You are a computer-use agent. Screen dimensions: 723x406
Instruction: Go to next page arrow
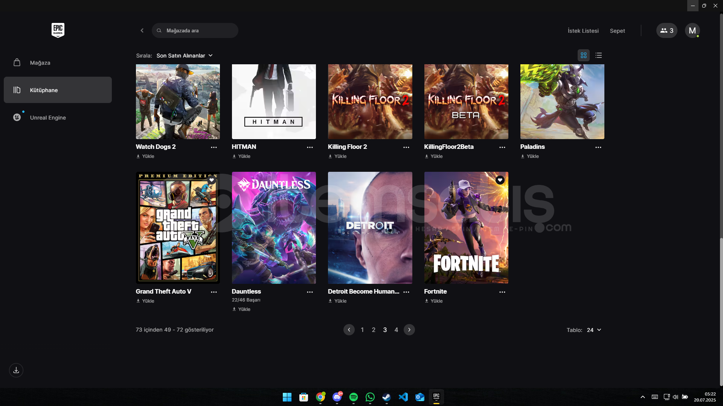(409, 330)
